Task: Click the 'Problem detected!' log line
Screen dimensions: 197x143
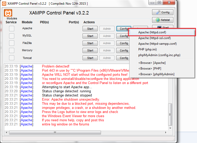Action: pos(56,66)
